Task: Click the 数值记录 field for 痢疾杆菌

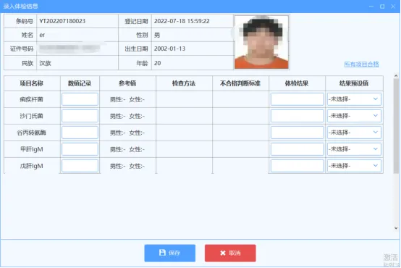Action: pos(80,99)
